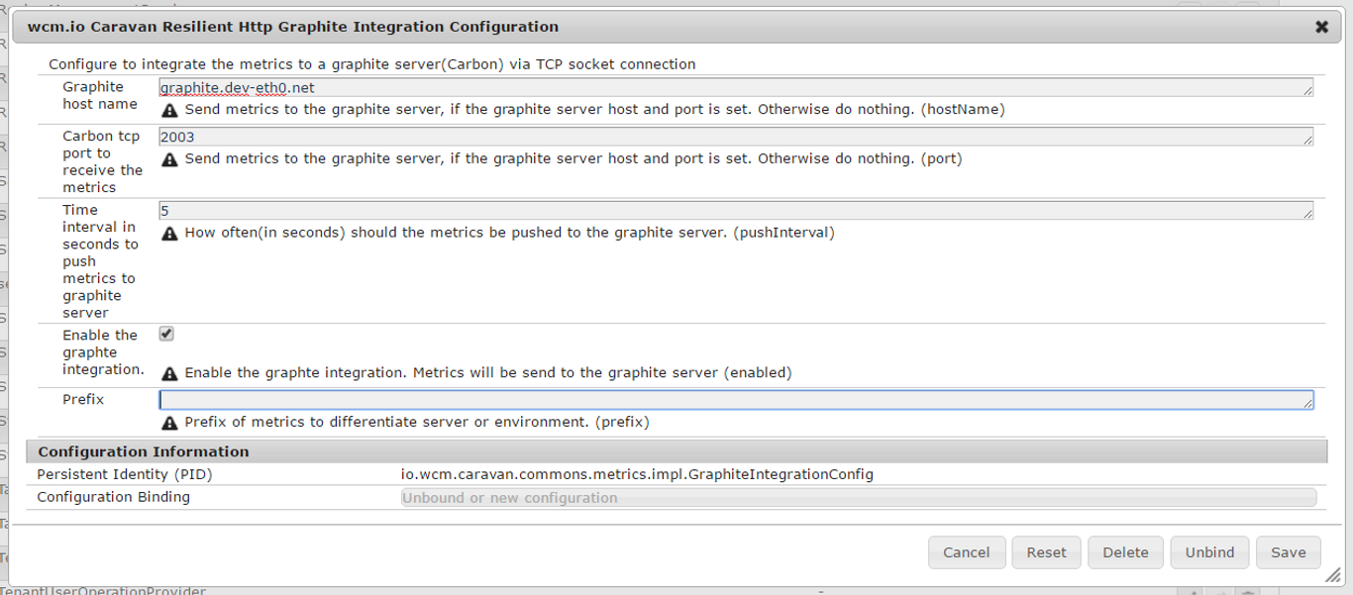Click the Delete button
Screen dimensions: 1353x595
tap(1125, 552)
